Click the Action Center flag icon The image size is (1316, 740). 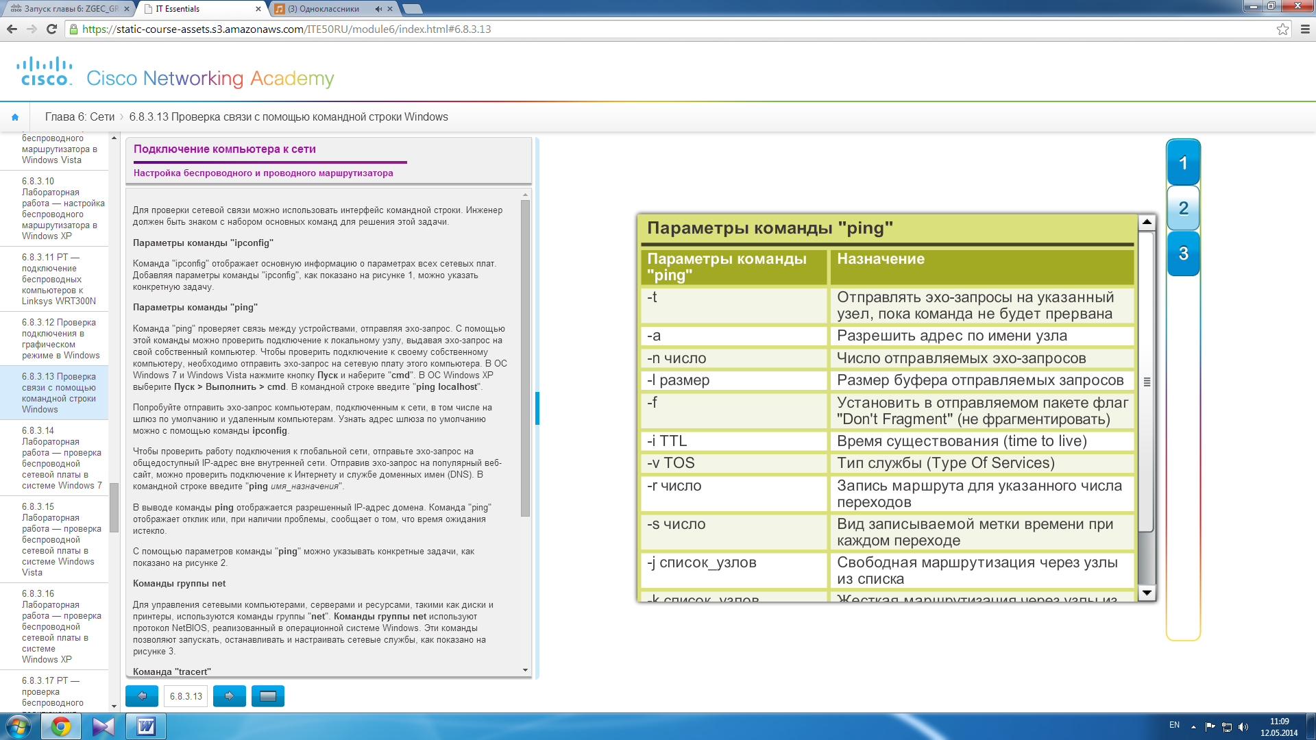[x=1210, y=726]
